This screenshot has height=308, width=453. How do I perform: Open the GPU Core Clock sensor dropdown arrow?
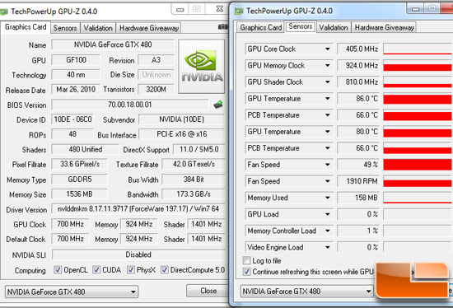(327, 49)
